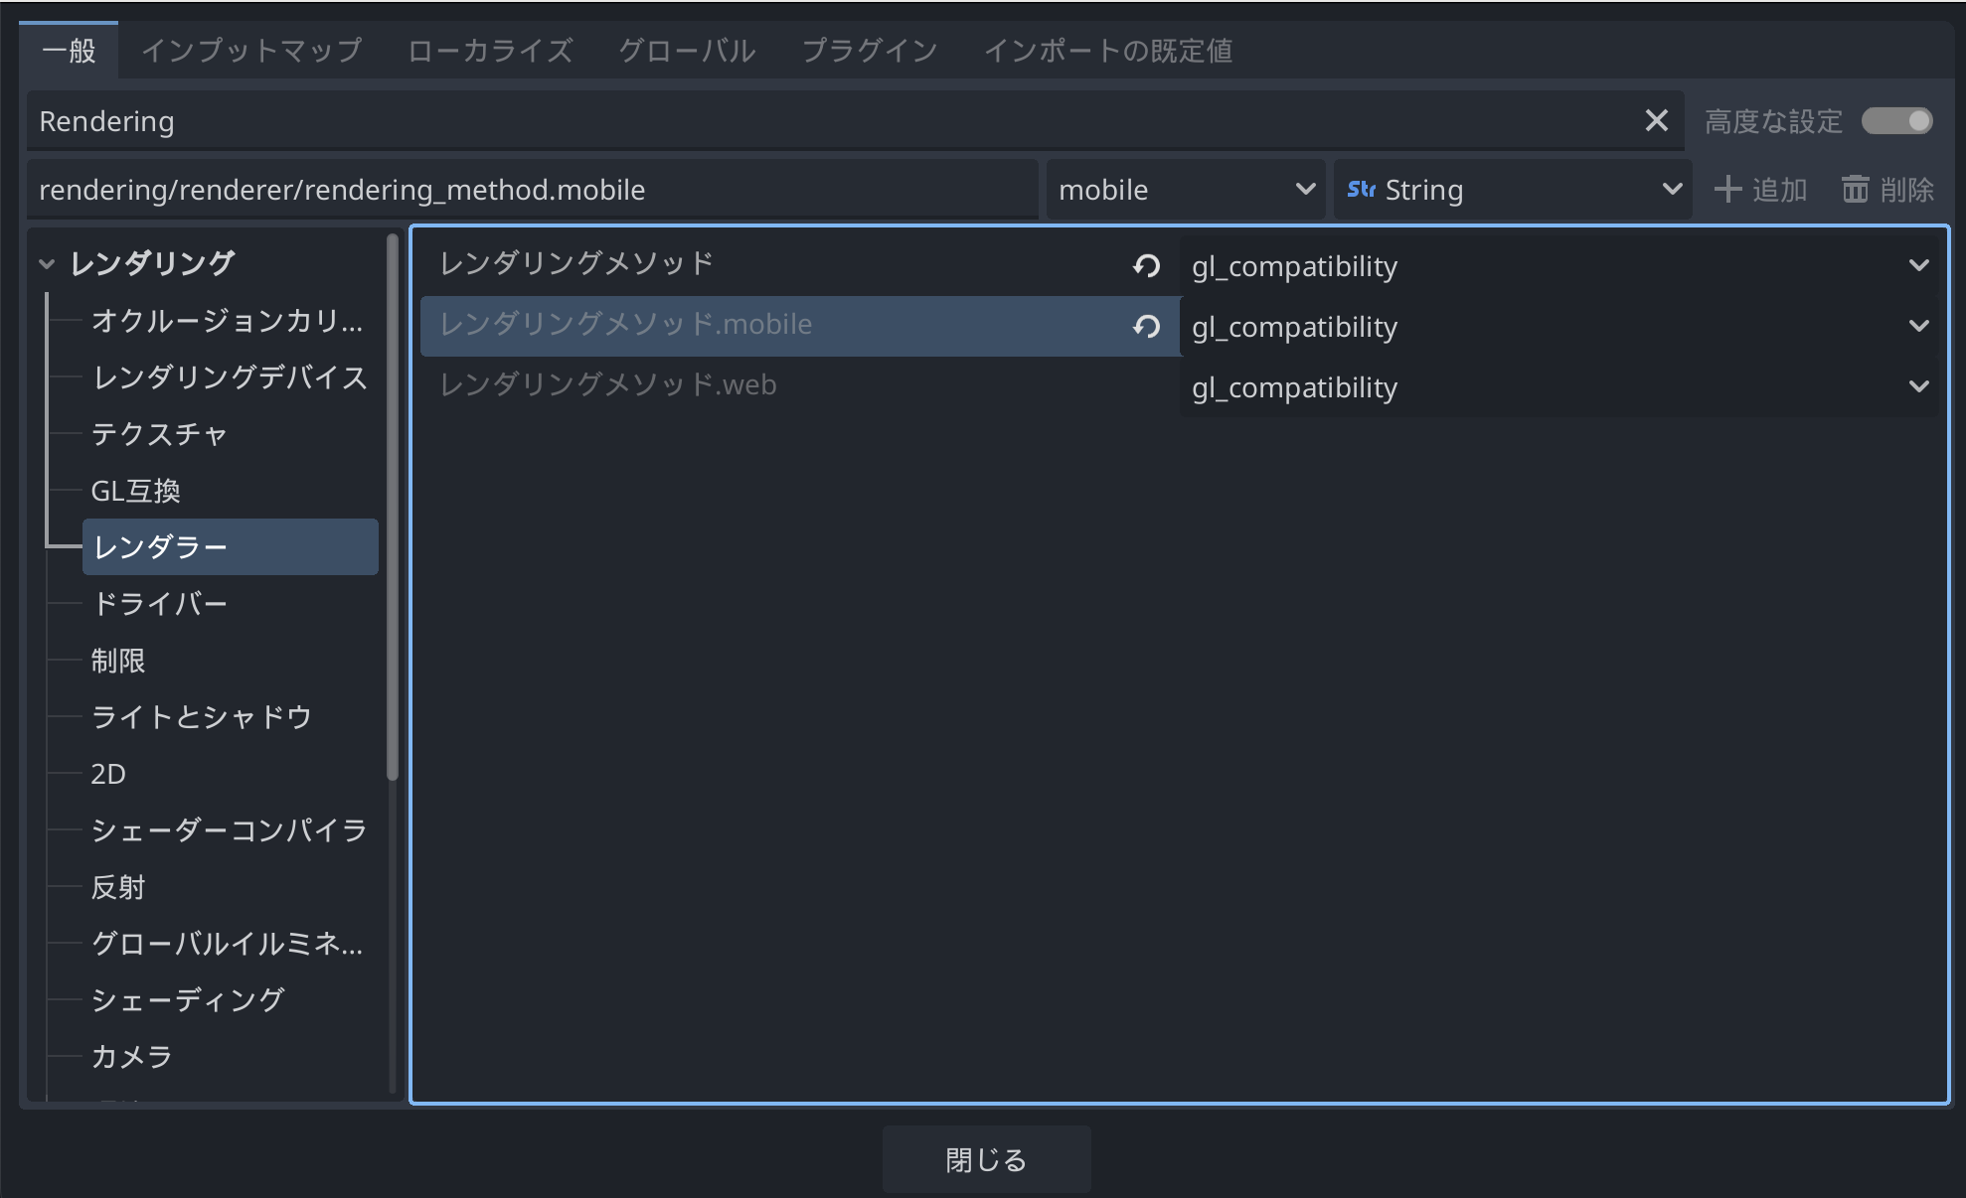Image resolution: width=1966 pixels, height=1198 pixels.
Task: Disable the 高度な設定 toggle switch
Action: (1895, 120)
